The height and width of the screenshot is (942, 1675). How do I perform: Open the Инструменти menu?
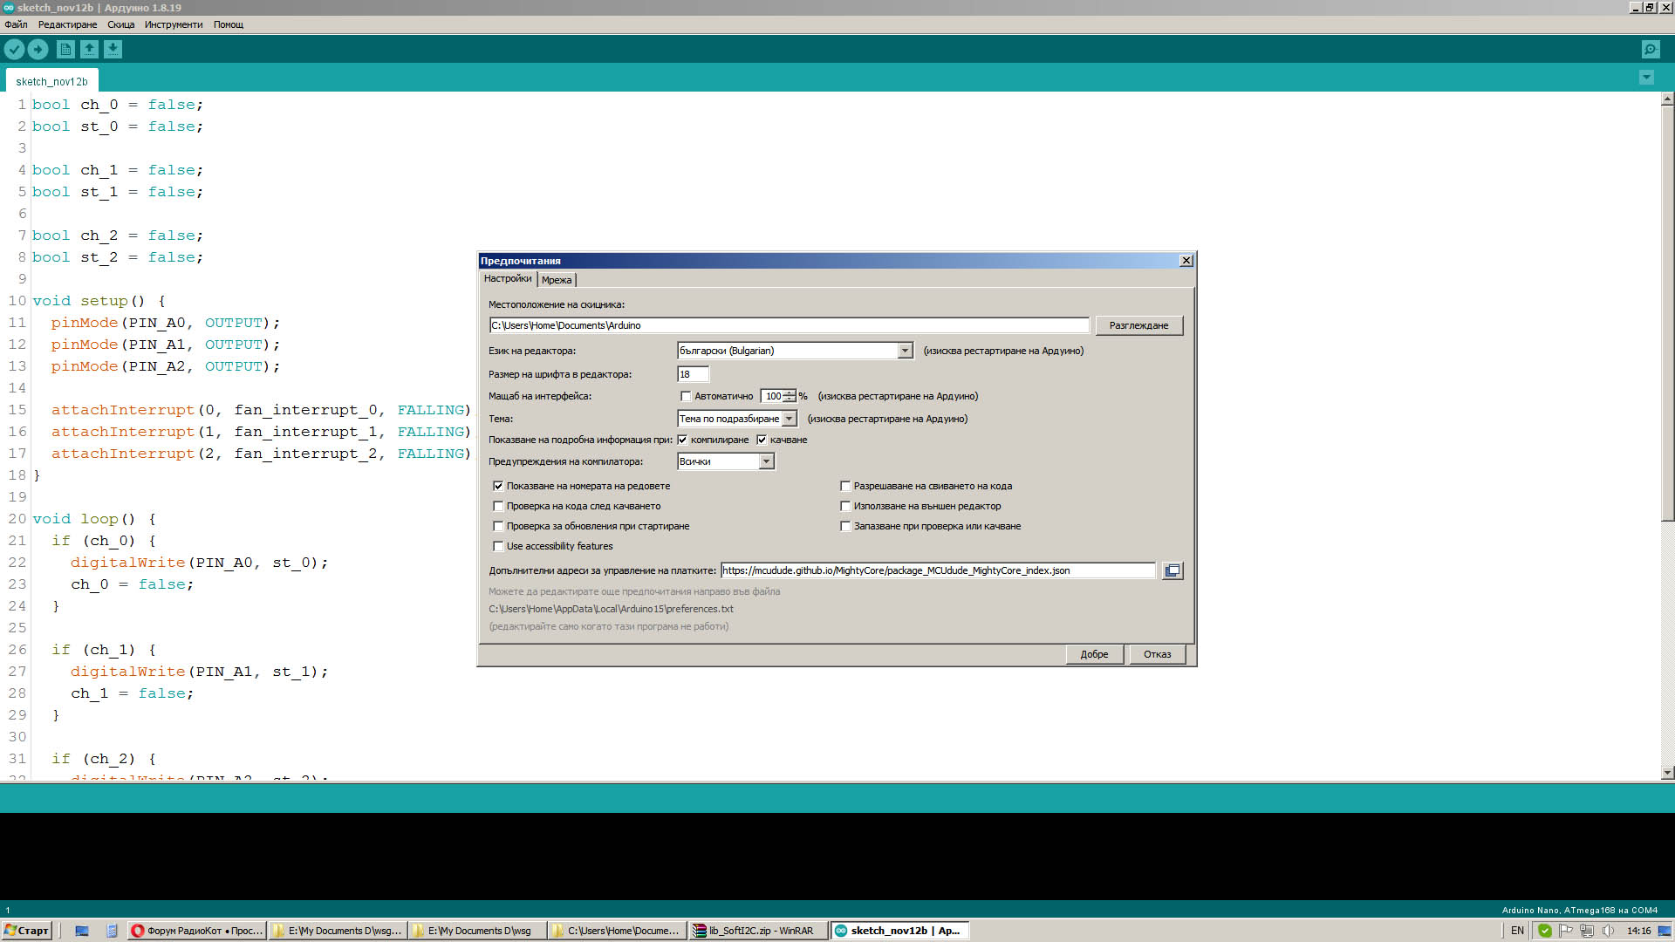(x=173, y=24)
